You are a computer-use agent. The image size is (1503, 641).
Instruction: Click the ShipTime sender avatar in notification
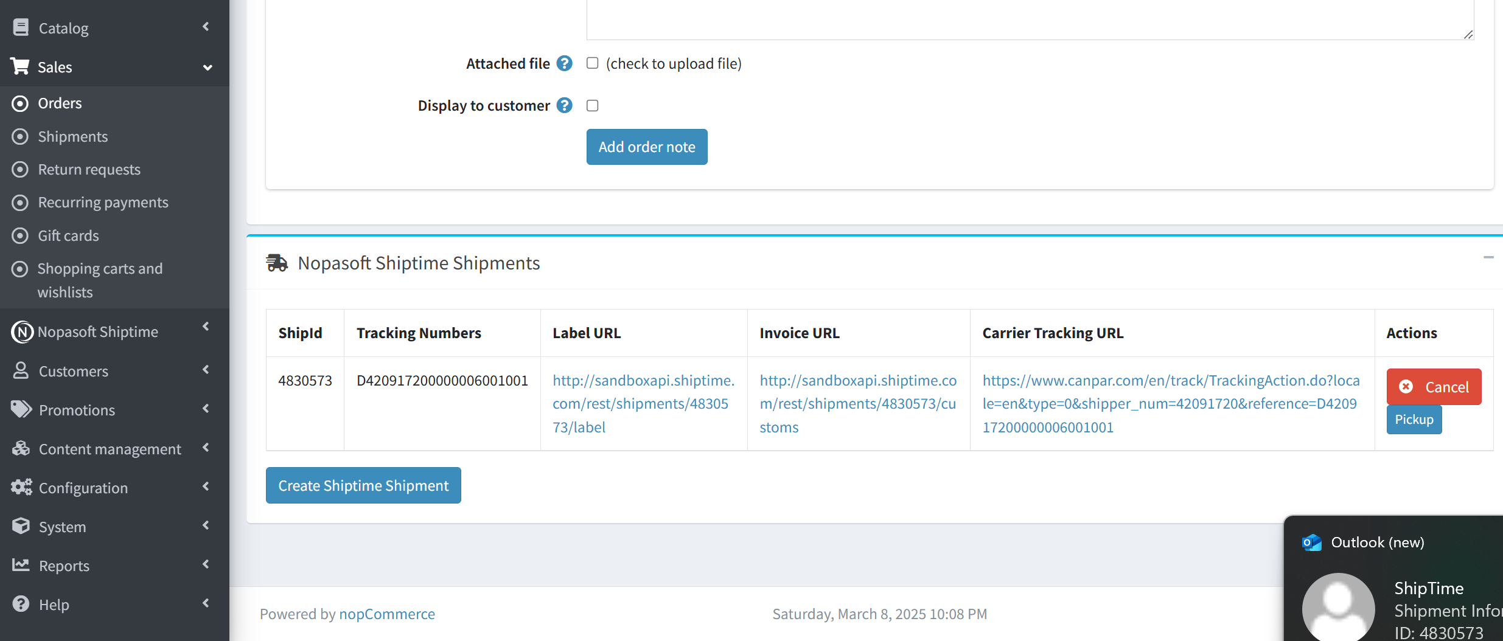[x=1339, y=607]
